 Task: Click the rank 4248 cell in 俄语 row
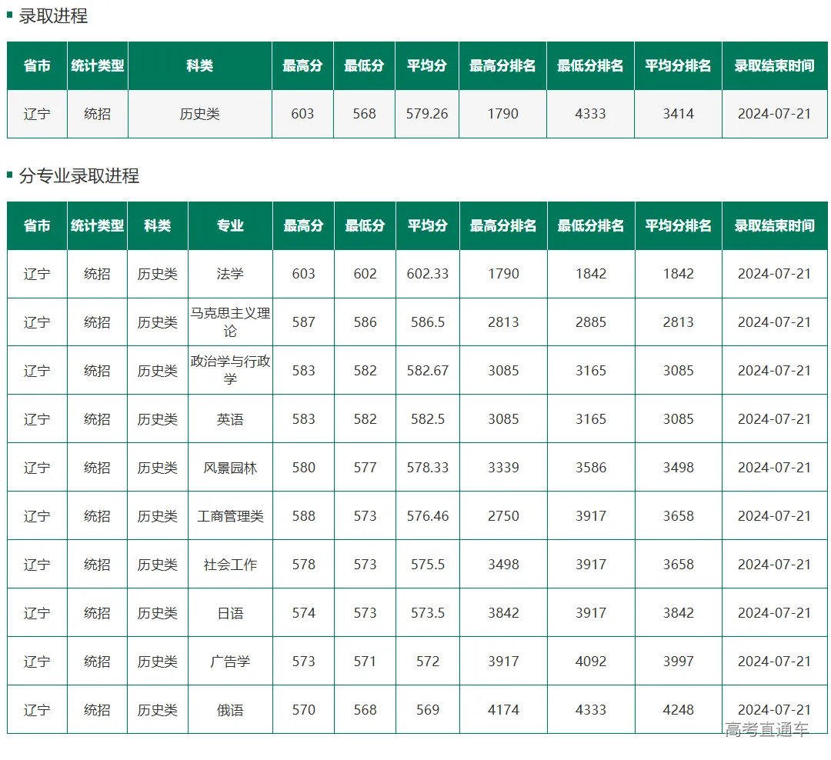pos(678,710)
